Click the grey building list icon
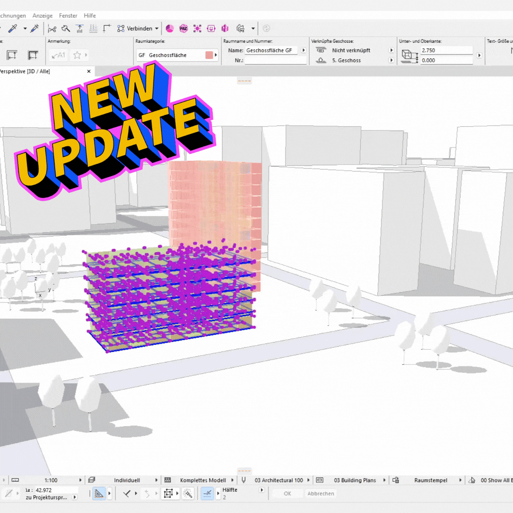This screenshot has height=513, width=513. 240,29
